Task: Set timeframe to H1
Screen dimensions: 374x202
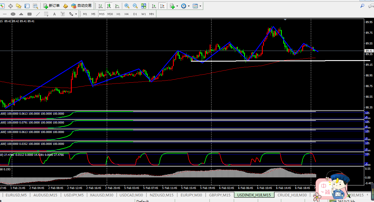Action: coord(118,14)
